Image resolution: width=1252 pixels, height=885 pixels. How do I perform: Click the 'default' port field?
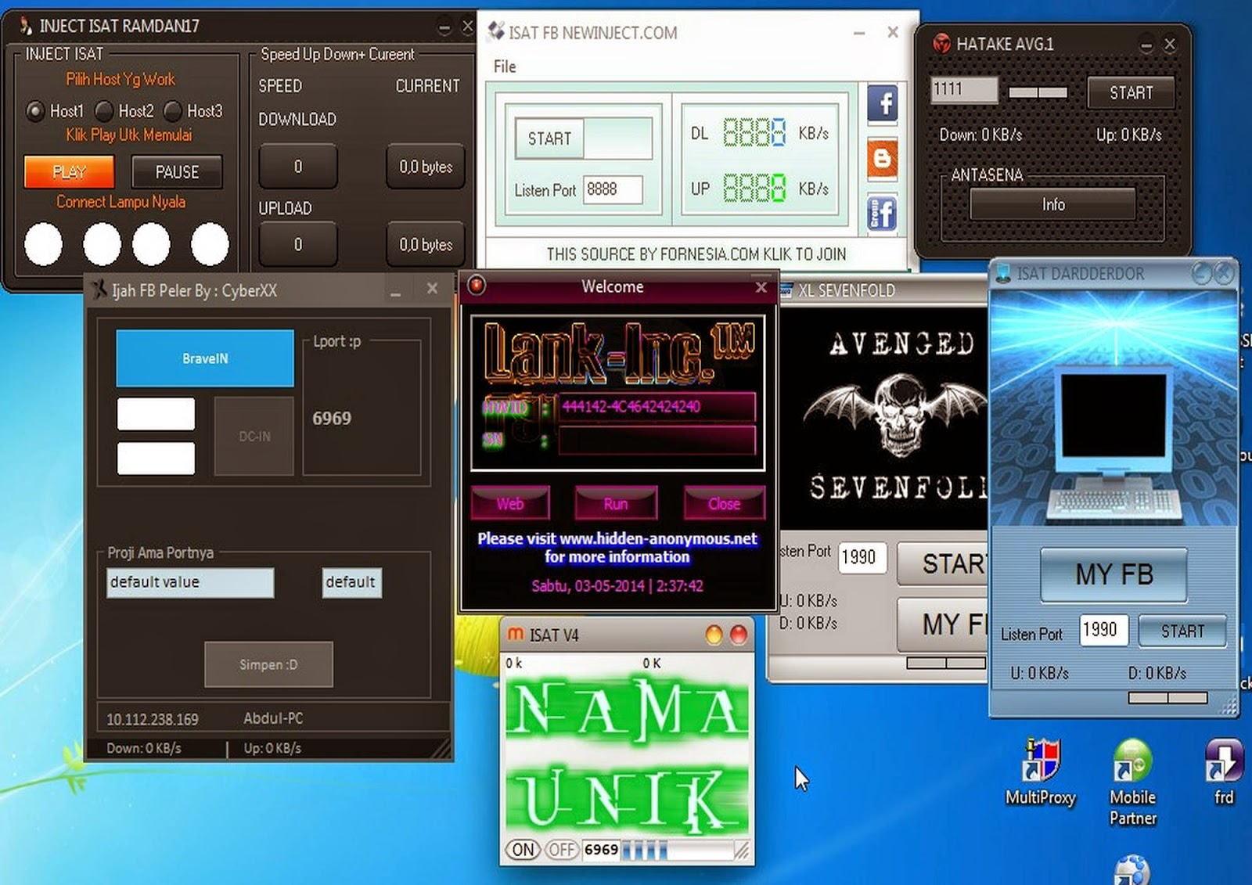click(x=352, y=582)
